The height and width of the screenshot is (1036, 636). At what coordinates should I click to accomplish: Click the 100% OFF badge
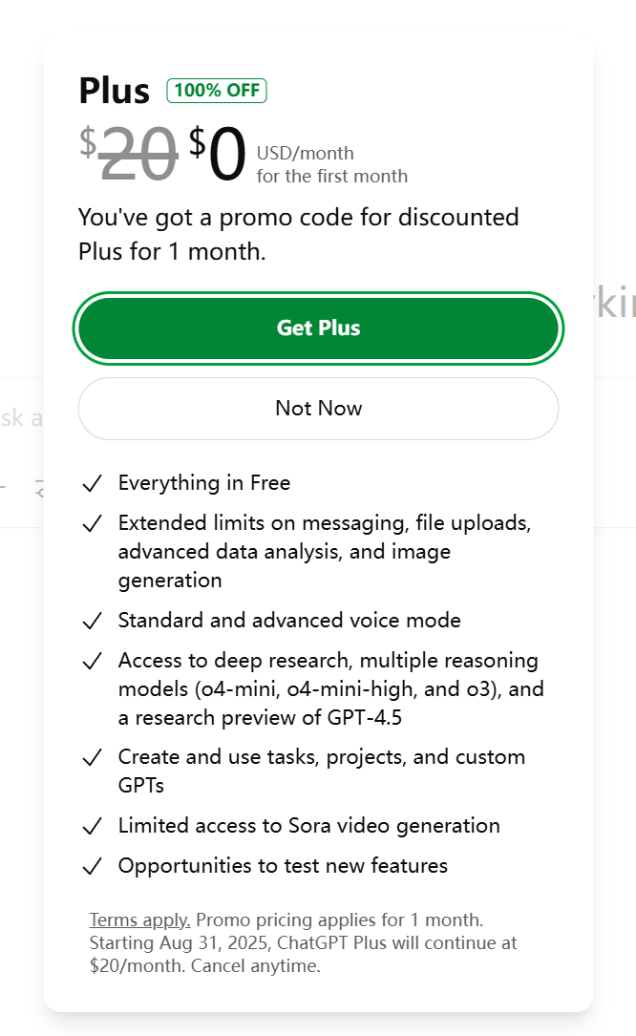(217, 91)
